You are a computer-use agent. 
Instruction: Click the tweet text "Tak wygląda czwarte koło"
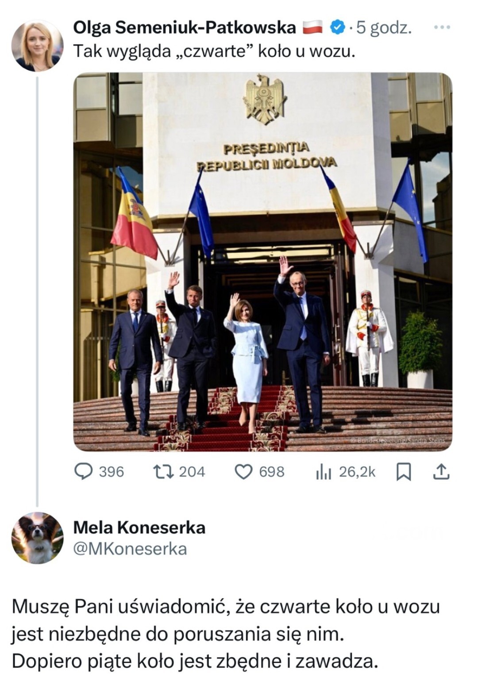tap(214, 52)
